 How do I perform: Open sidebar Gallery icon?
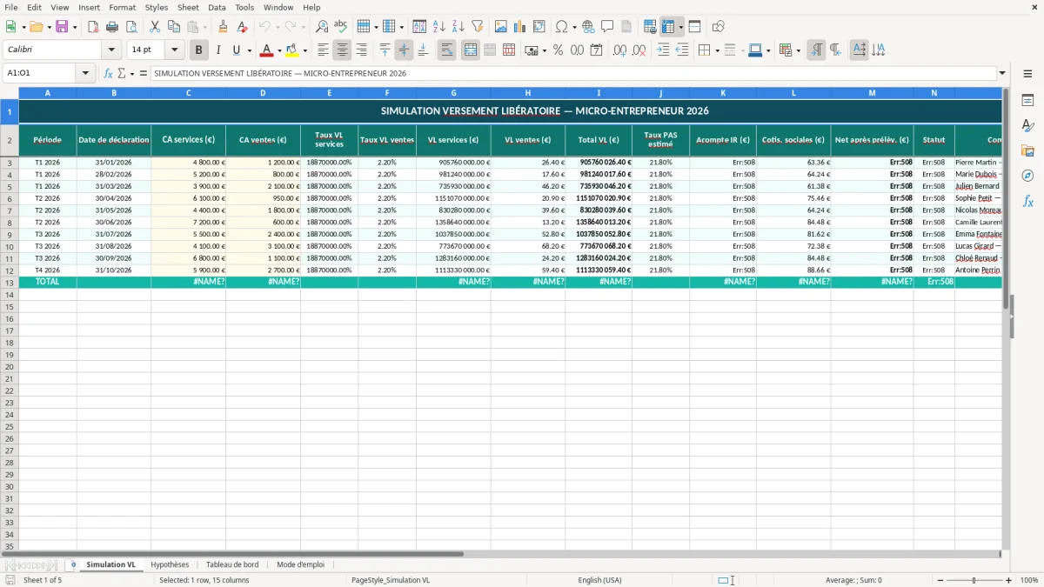[x=1027, y=150]
